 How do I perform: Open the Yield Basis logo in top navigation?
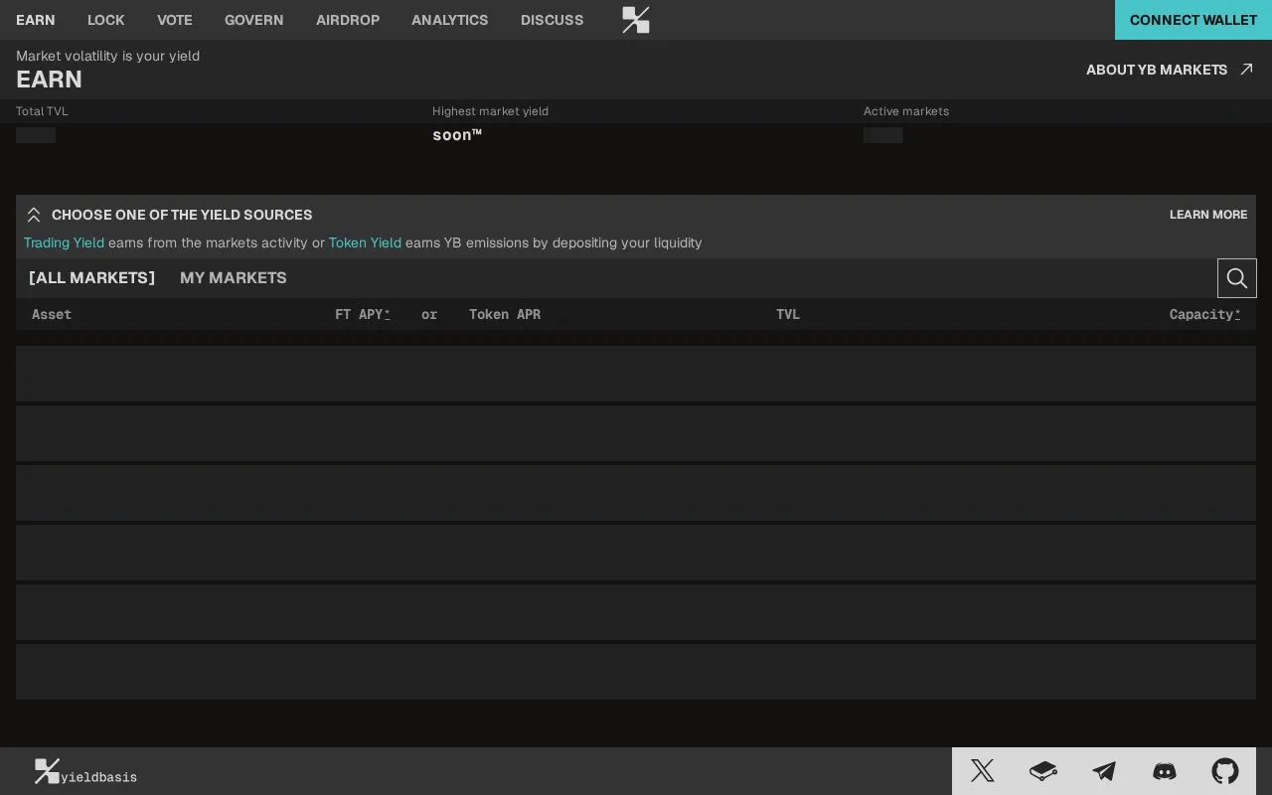[636, 20]
